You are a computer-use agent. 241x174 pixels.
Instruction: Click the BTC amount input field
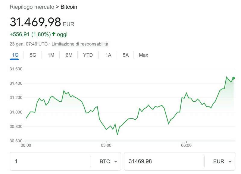coord(50,161)
